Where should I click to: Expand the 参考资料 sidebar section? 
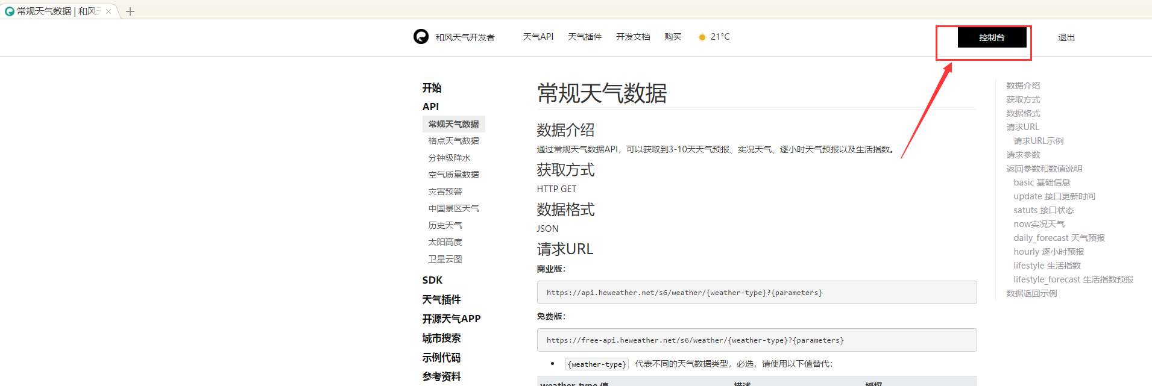[x=441, y=376]
